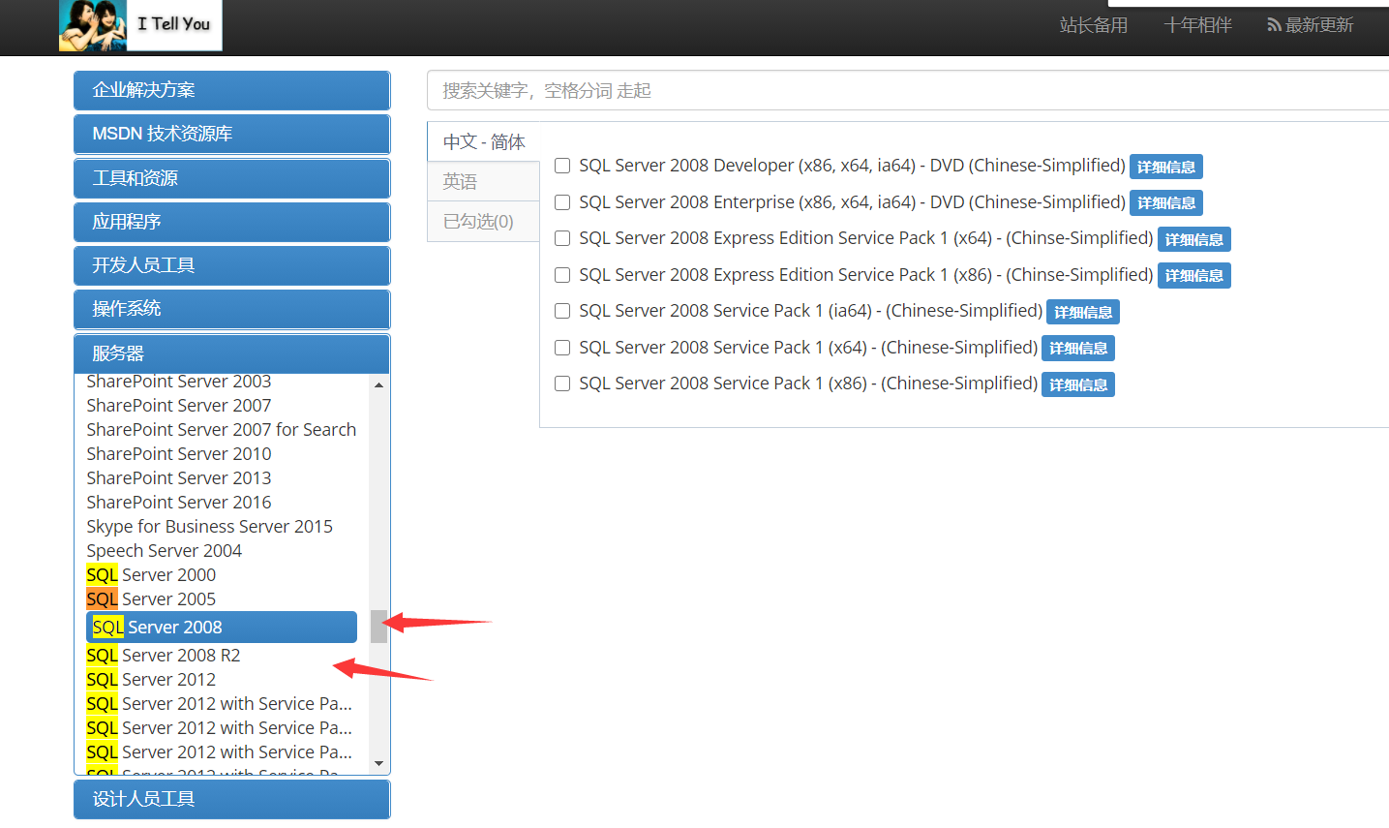Collapse the 服务器 category panel
The image size is (1389, 828).
[231, 353]
